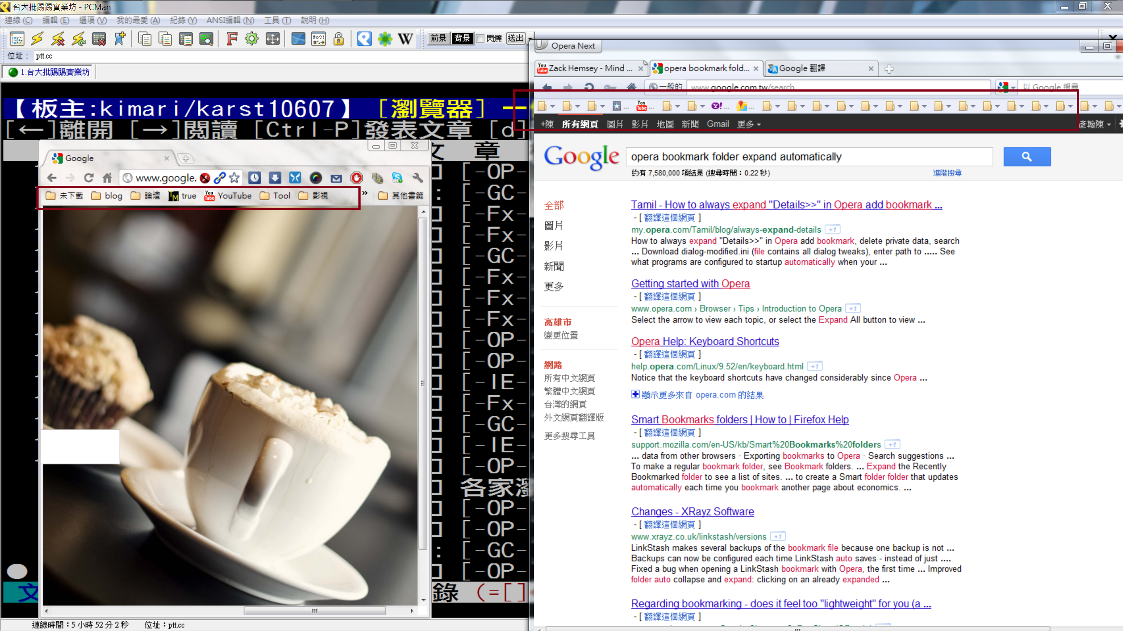The image size is (1123, 631).
Task: Click the 進階搜尋 advanced search link
Action: point(947,173)
